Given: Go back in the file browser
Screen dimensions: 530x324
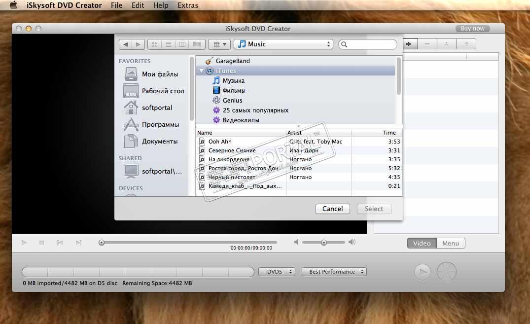Looking at the screenshot, I should (126, 44).
